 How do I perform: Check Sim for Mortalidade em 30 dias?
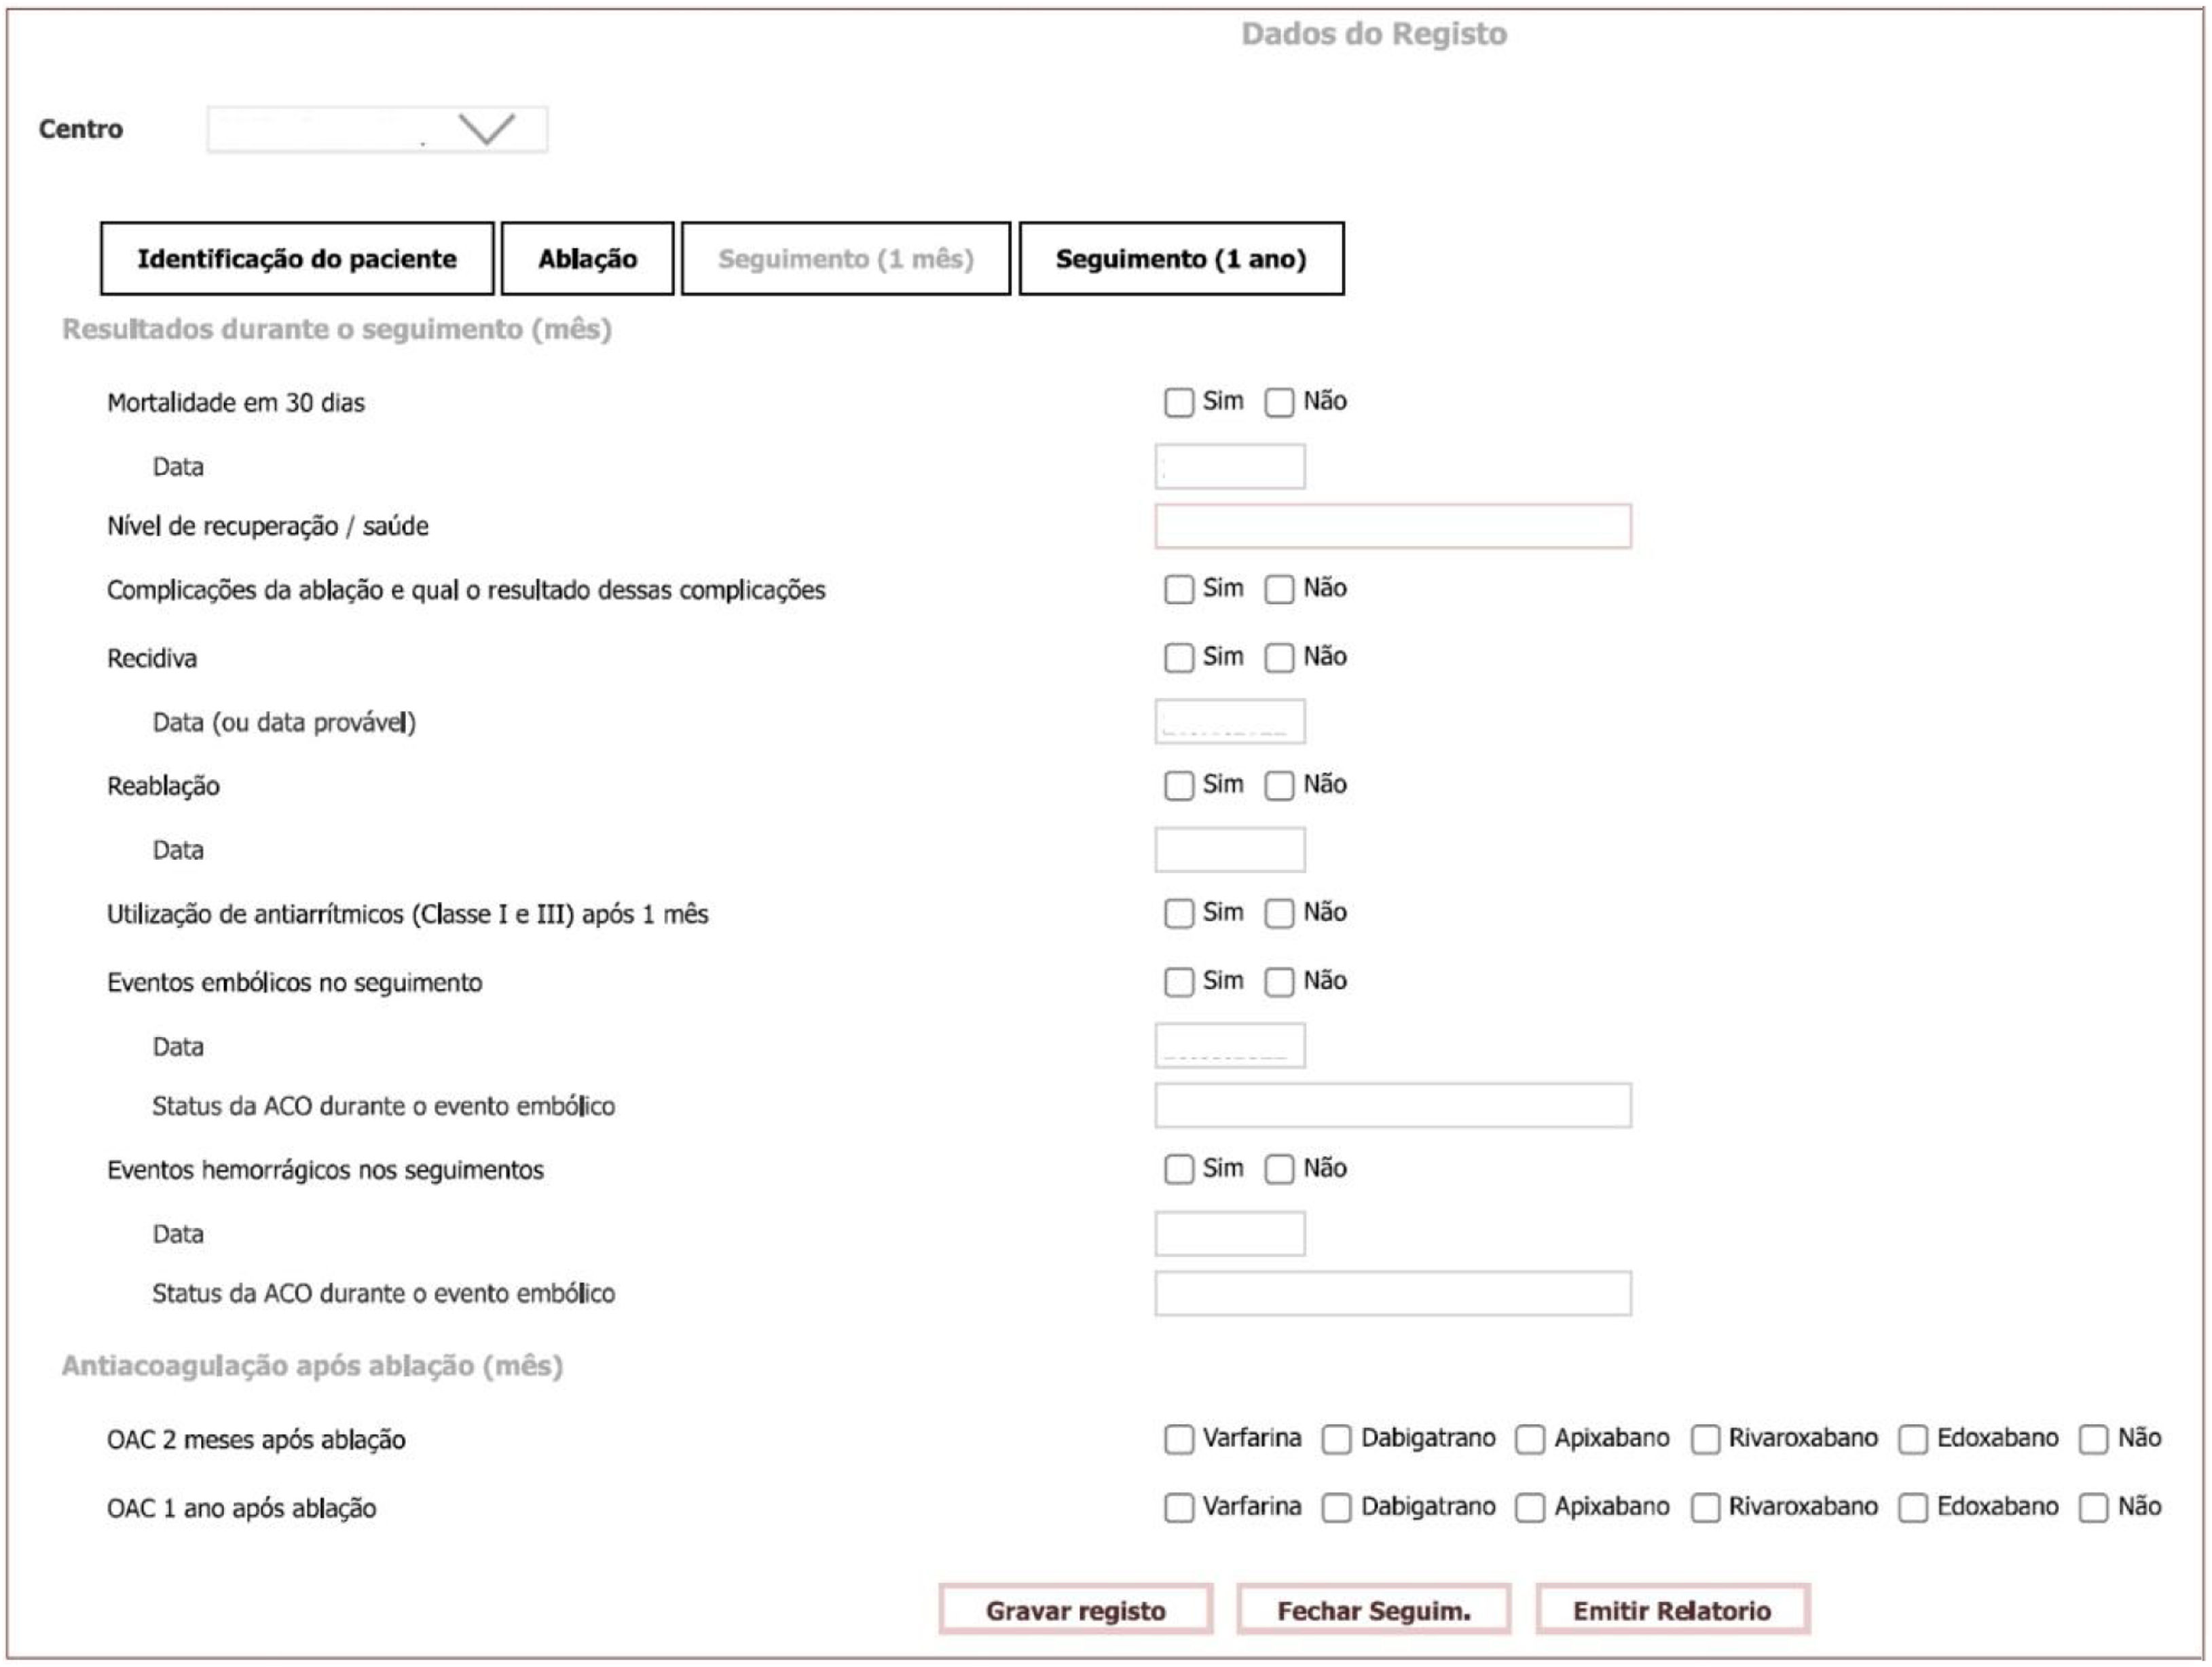[x=1179, y=403]
